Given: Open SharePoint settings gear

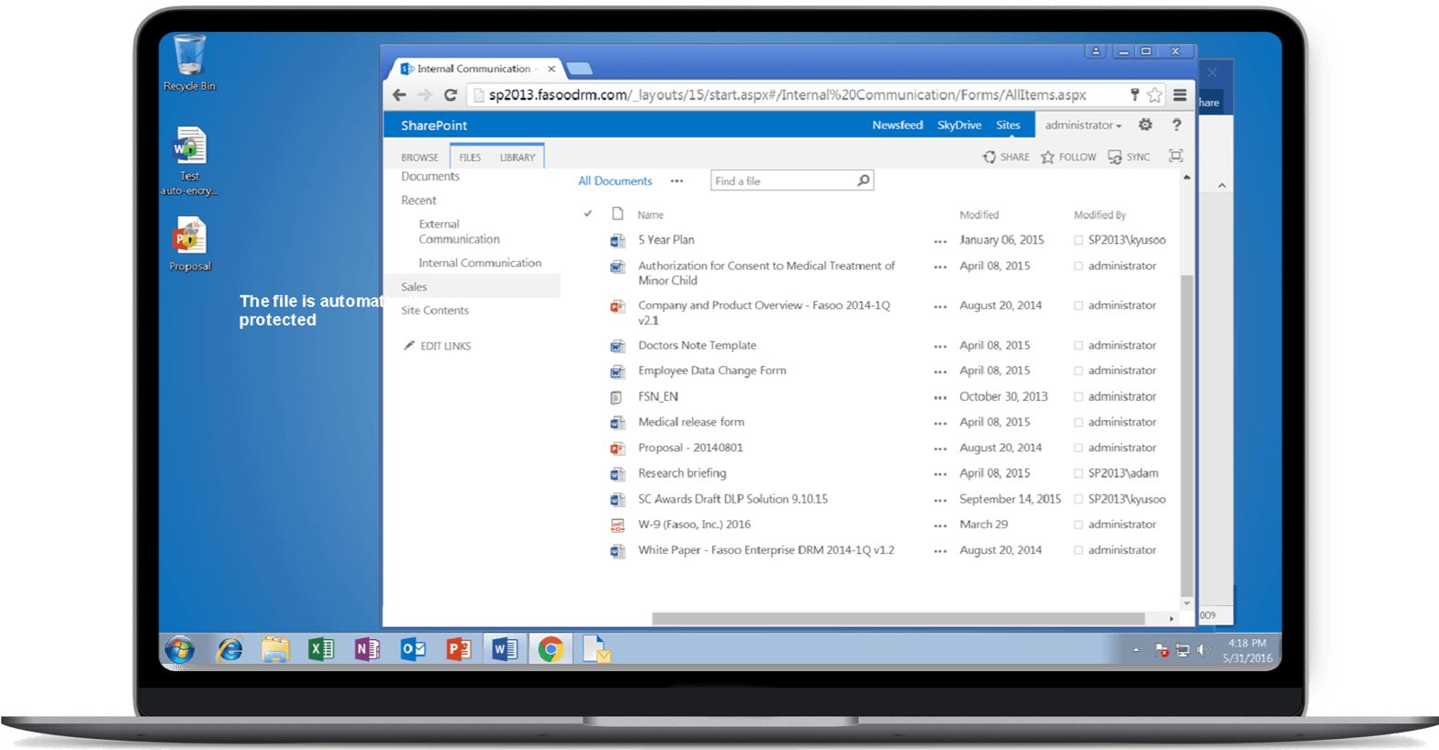Looking at the screenshot, I should [x=1145, y=125].
